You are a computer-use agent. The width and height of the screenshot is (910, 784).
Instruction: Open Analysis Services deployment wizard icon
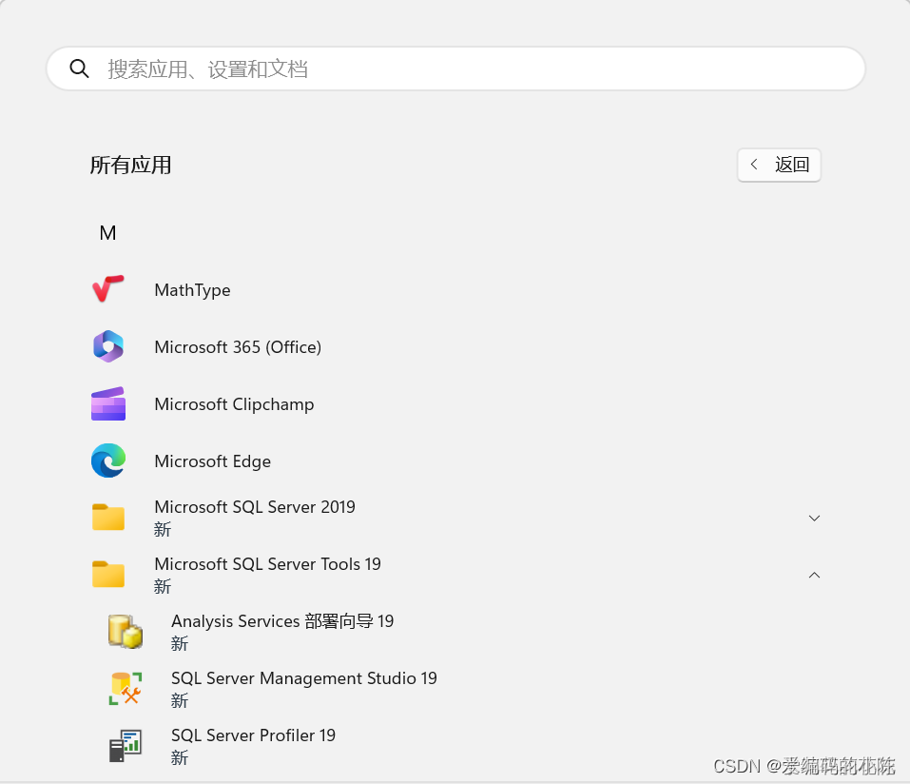[x=126, y=631]
